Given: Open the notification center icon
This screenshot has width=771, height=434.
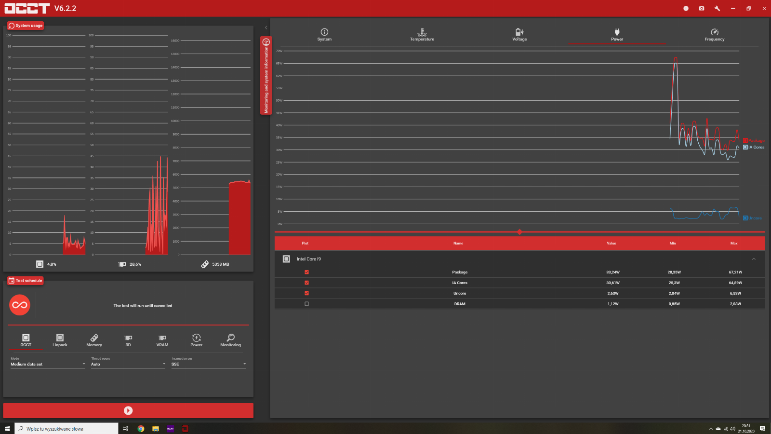Looking at the screenshot, I should [x=762, y=428].
